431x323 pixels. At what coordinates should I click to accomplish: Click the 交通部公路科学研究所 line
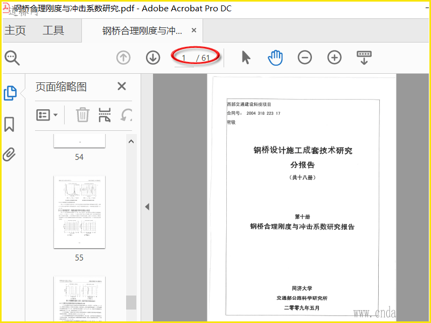point(302,298)
